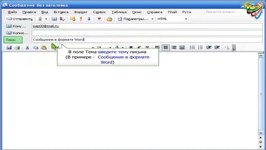266x150 pixels.
Task: Apply font color with the A icon
Action: tap(117, 47)
